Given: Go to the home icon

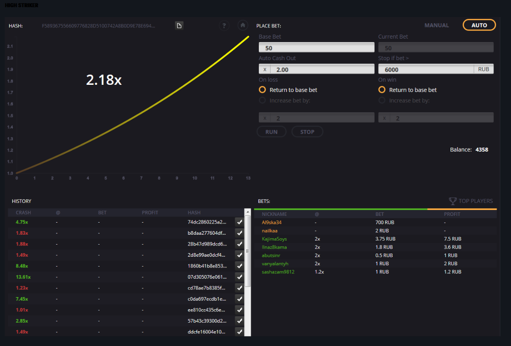Looking at the screenshot, I should (x=243, y=25).
